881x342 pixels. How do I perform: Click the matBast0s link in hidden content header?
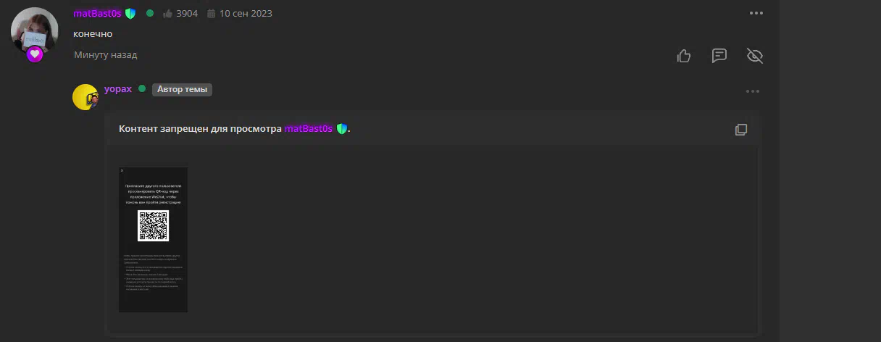308,129
